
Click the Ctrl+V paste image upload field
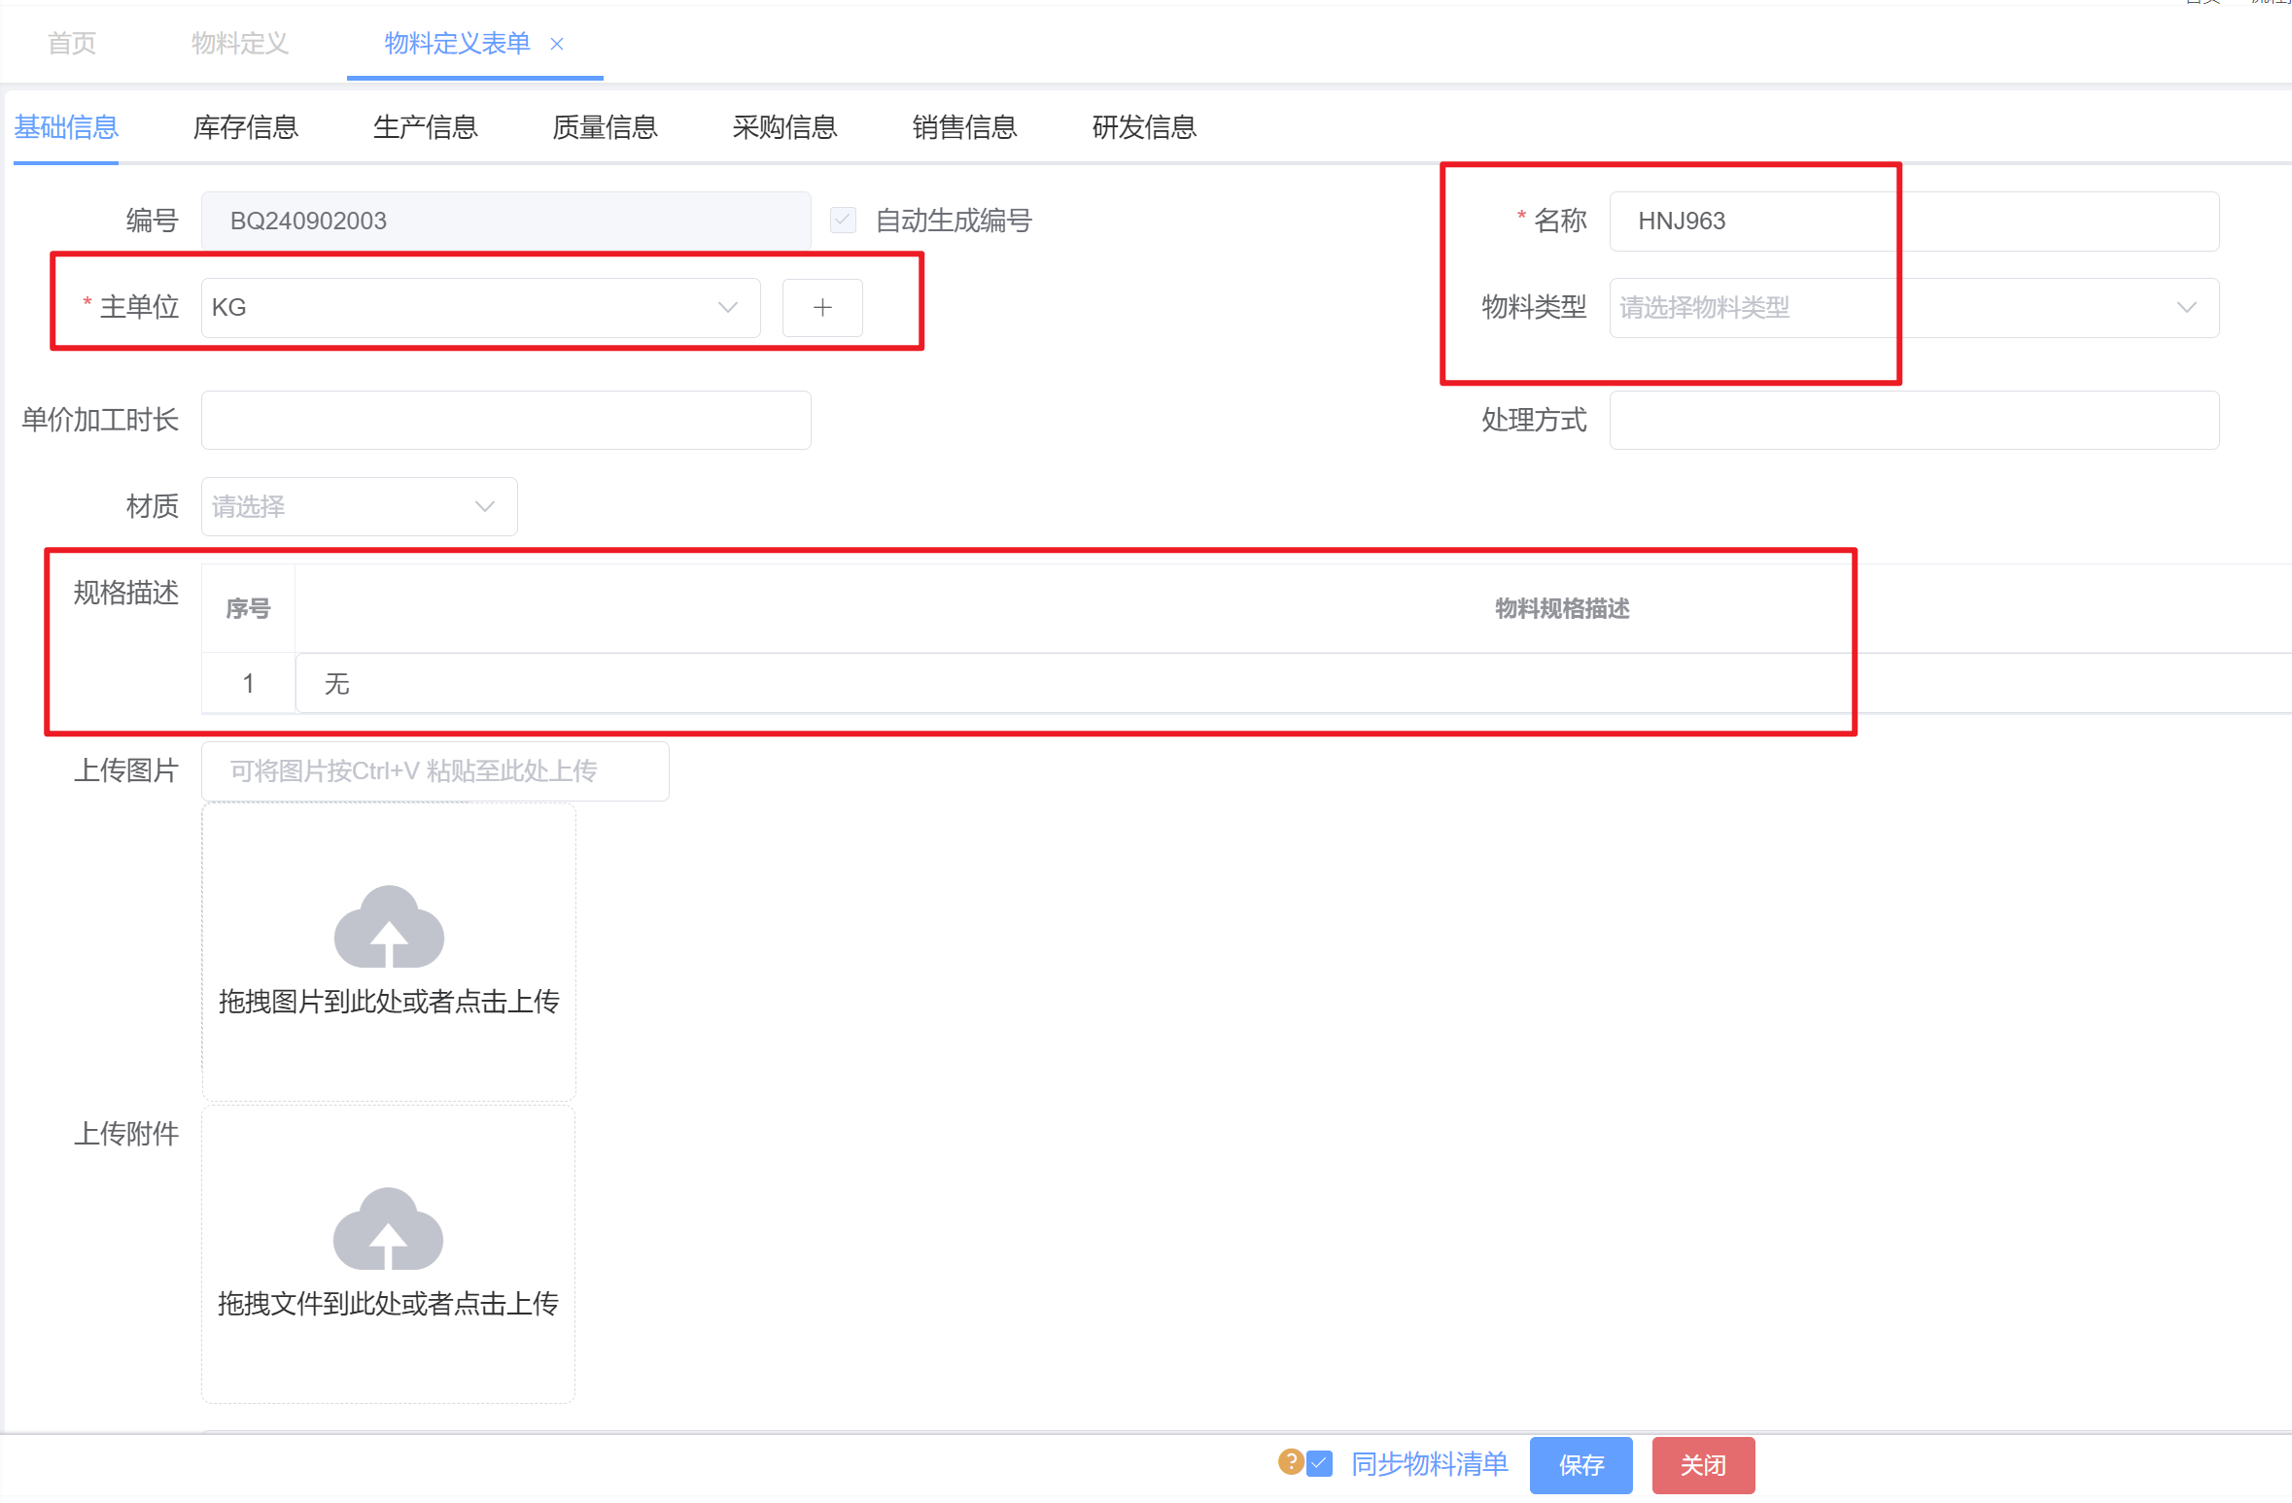pyautogui.click(x=434, y=771)
